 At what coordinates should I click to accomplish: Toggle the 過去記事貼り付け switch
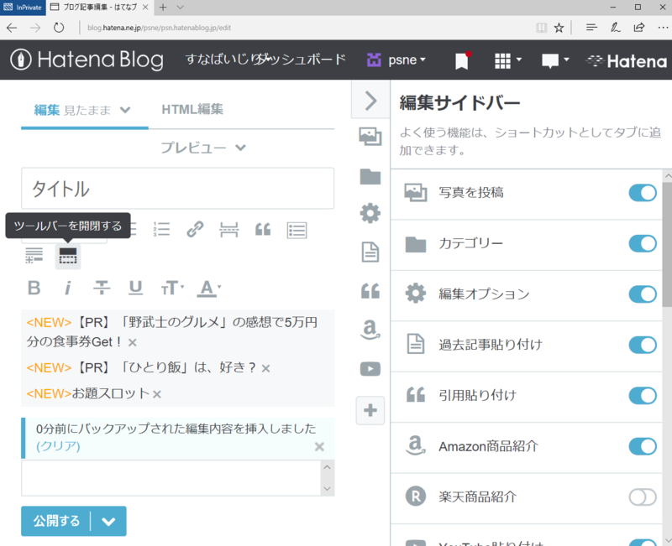643,345
